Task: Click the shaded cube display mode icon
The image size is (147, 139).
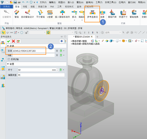Action: (111, 41)
